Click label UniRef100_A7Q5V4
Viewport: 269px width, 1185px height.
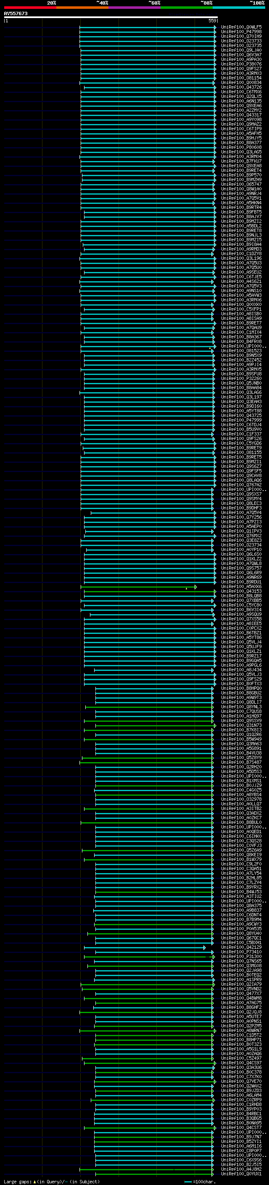point(241,512)
